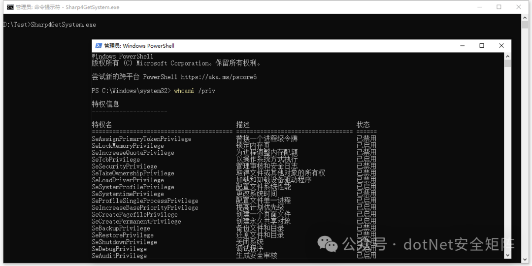Image resolution: width=532 pixels, height=266 pixels.
Task: Minimize the PowerShell window
Action: pos(462,46)
